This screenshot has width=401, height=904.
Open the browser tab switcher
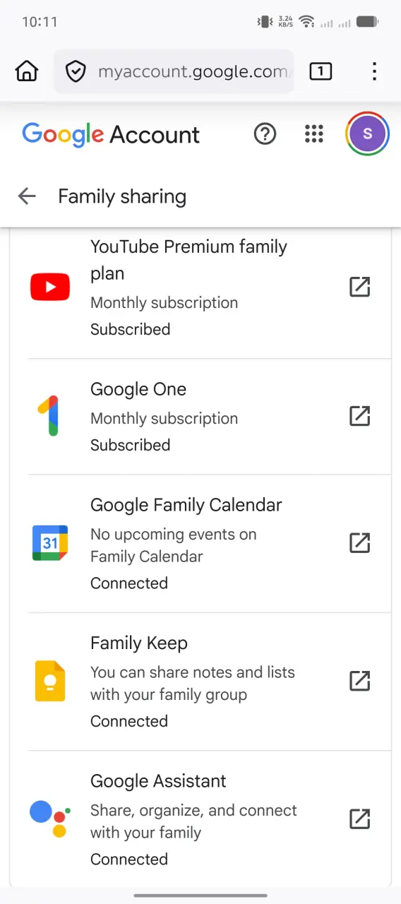coord(321,71)
